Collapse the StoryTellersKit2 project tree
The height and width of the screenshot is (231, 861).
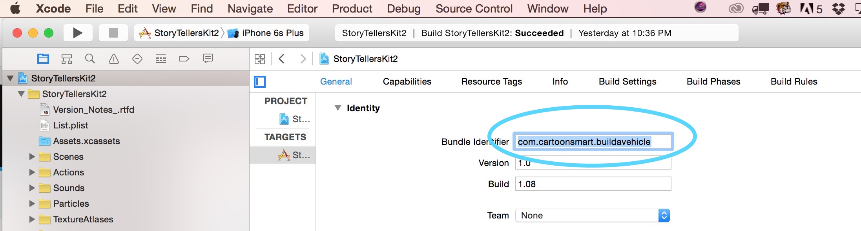pyautogui.click(x=11, y=78)
